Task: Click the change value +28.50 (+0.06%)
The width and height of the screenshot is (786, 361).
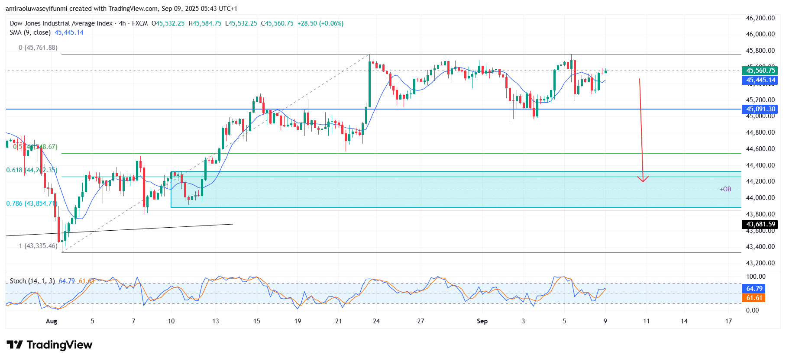Action: point(320,23)
